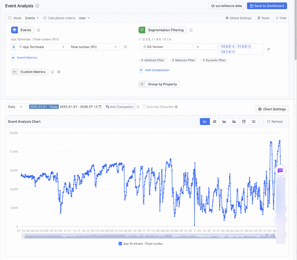The image size is (297, 260).
Task: Remove the 12.2.0 version tag
Action: (233, 47)
